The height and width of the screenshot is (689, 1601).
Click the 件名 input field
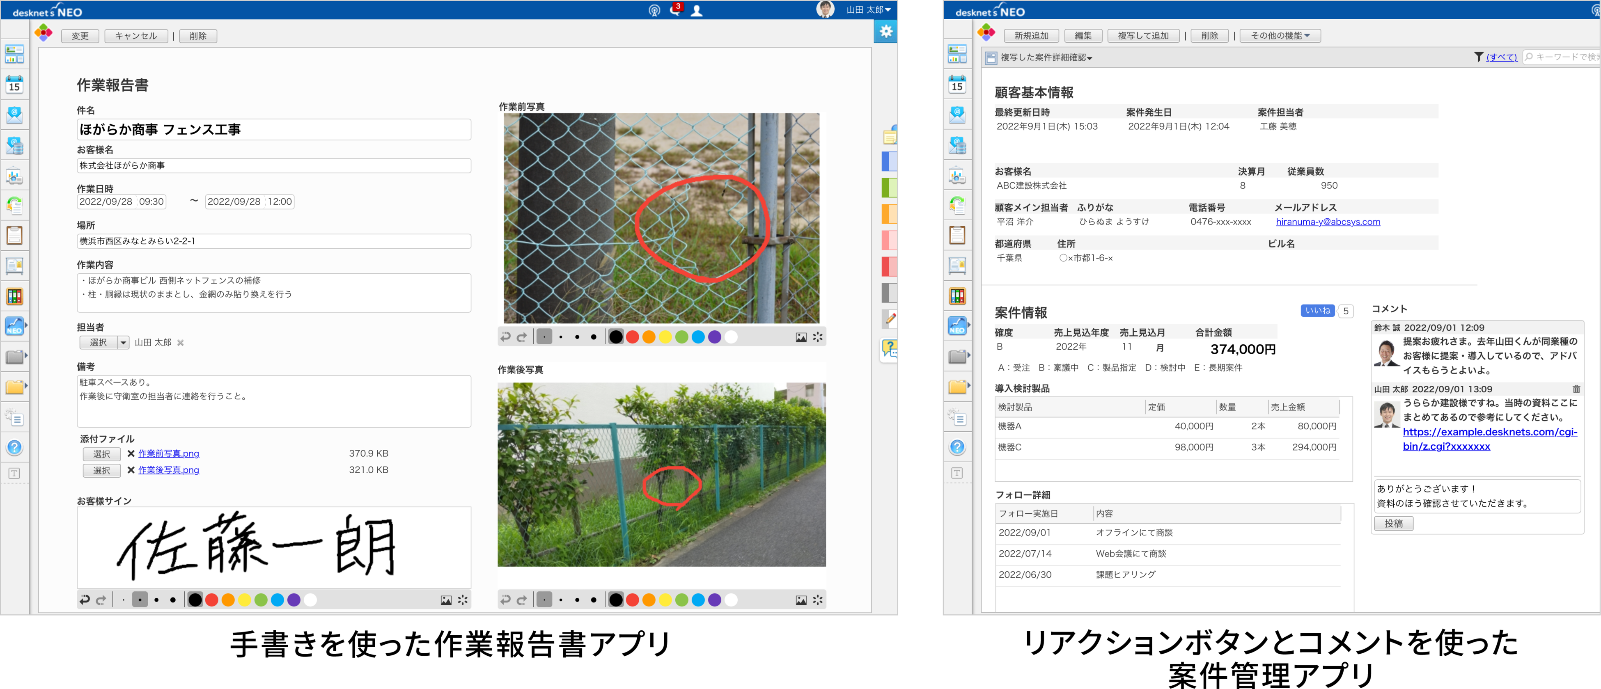273,129
